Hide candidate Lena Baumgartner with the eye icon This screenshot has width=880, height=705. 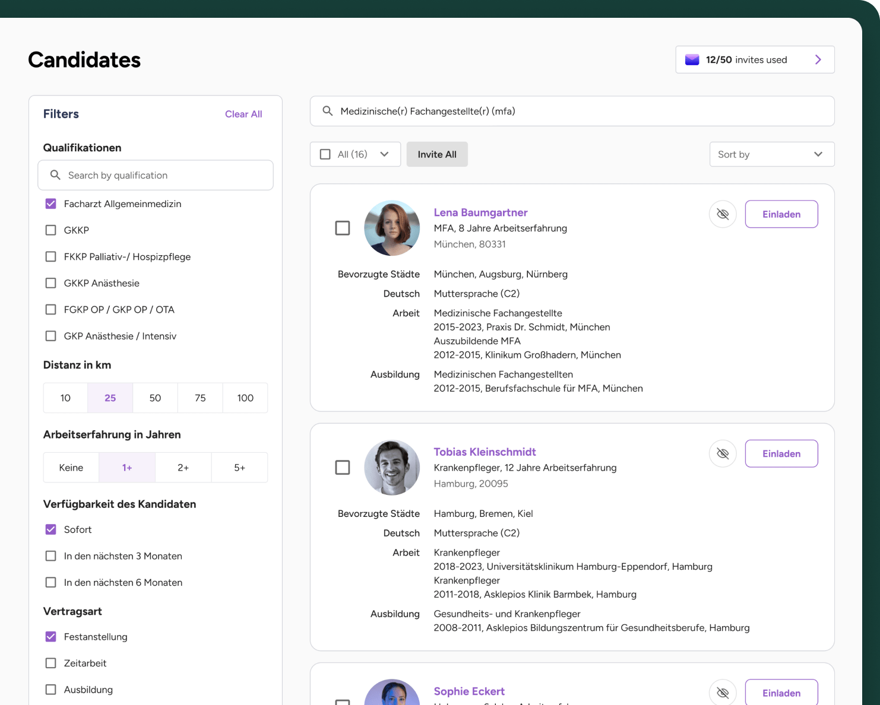(x=722, y=214)
